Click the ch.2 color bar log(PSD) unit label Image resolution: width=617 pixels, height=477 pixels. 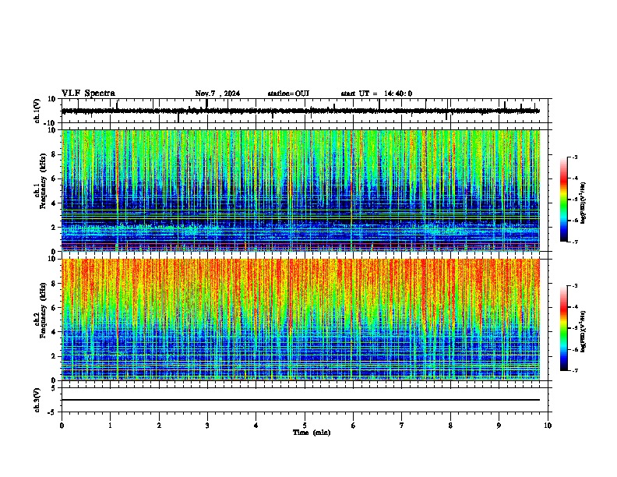click(583, 331)
